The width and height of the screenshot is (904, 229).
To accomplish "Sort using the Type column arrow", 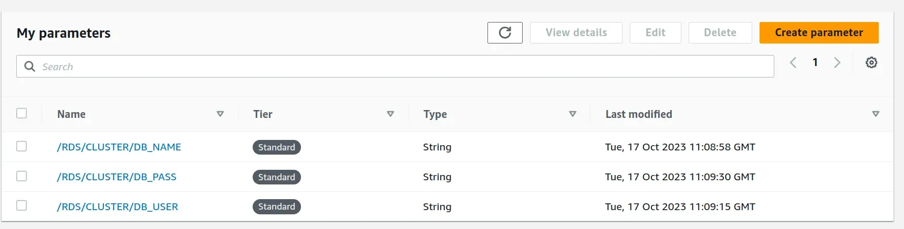I will coord(573,114).
